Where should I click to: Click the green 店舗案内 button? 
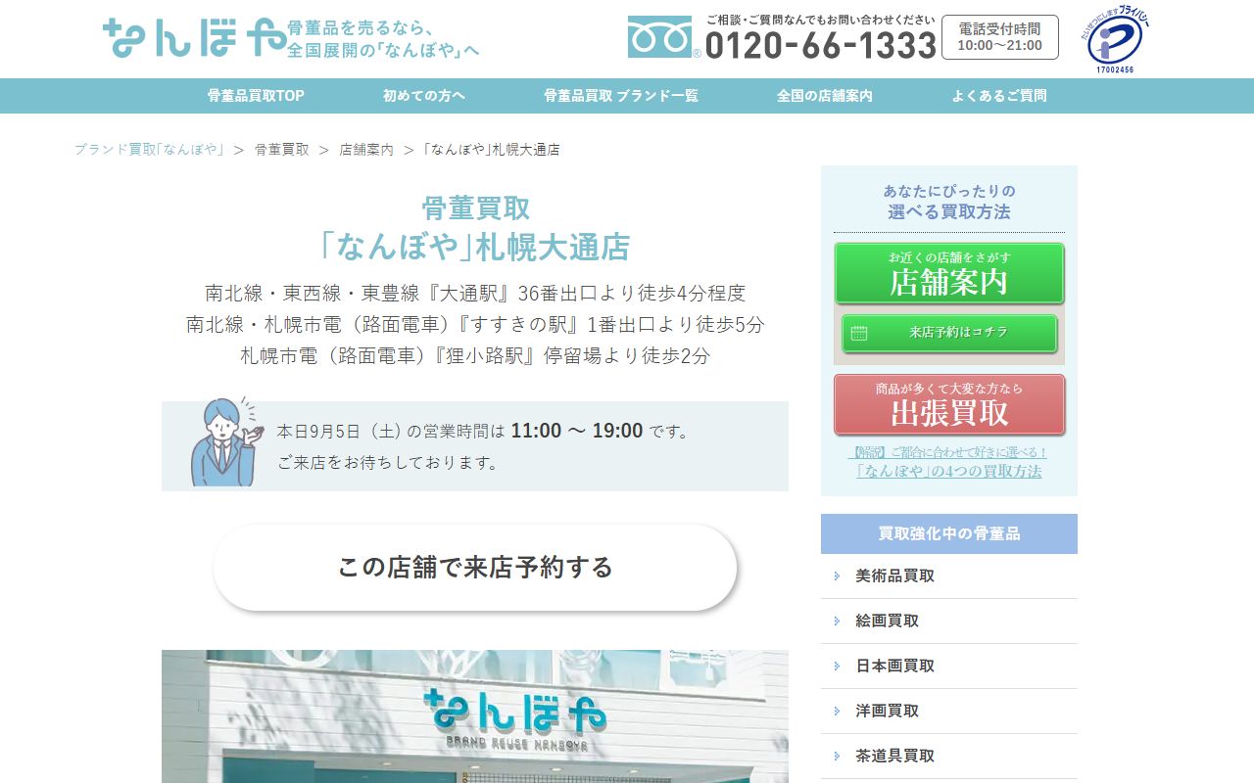(x=949, y=273)
